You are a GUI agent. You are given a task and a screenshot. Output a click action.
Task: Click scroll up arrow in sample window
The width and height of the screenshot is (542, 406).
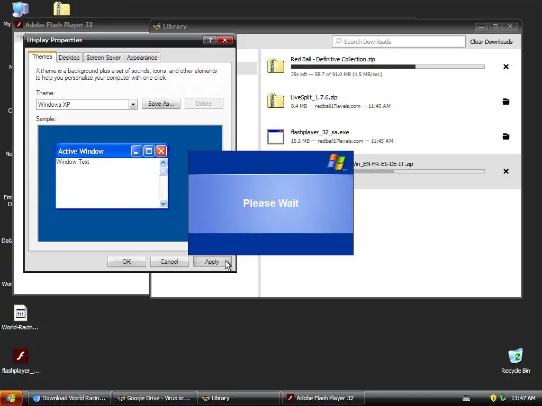[163, 162]
